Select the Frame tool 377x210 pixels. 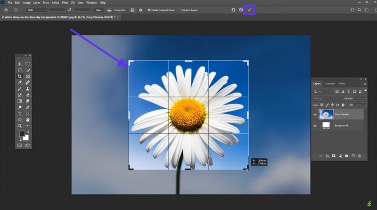(28, 76)
